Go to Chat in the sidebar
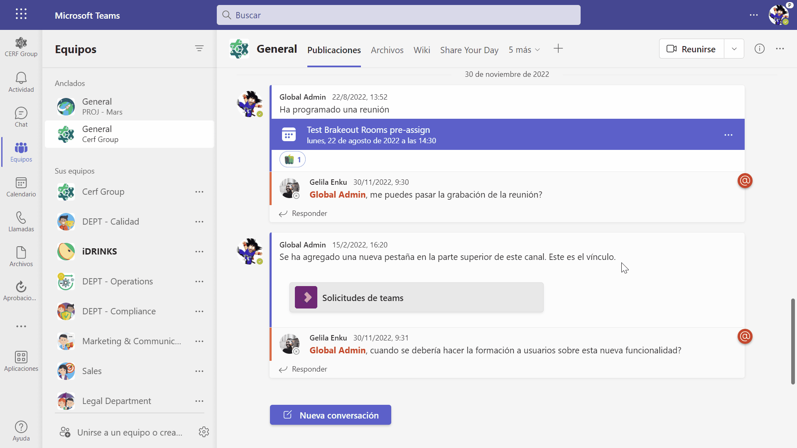 tap(21, 117)
